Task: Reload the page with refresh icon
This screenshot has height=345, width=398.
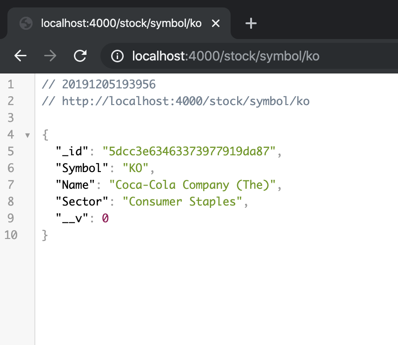Action: point(80,56)
